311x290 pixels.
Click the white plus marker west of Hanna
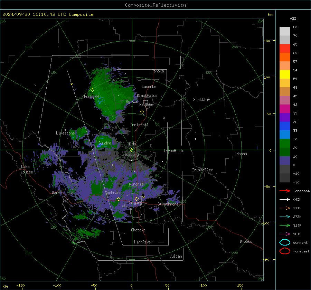click(195, 139)
